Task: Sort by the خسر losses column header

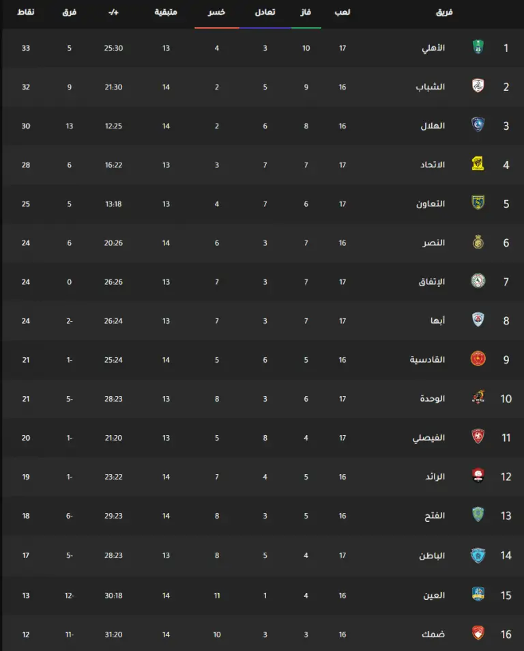Action: (x=216, y=12)
